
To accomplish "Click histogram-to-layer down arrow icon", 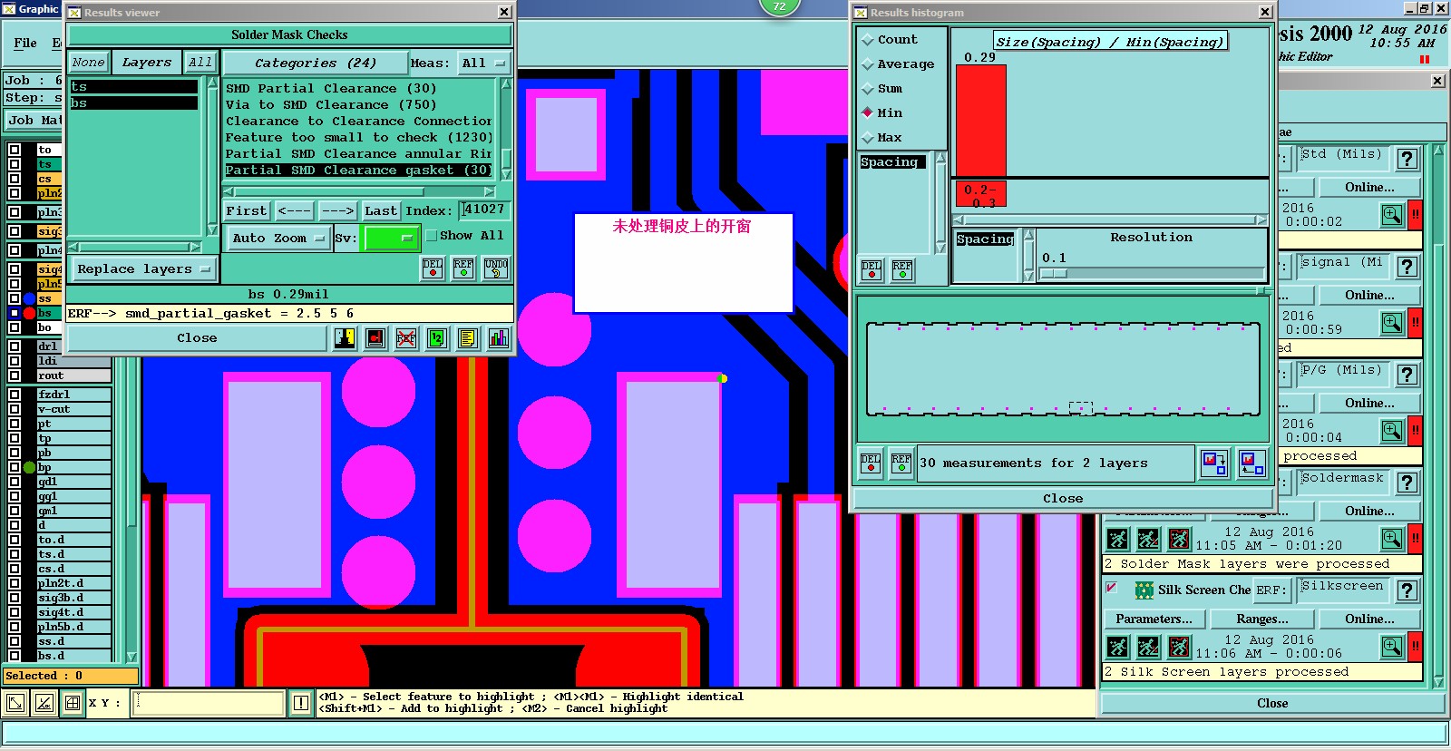I will click(1214, 463).
